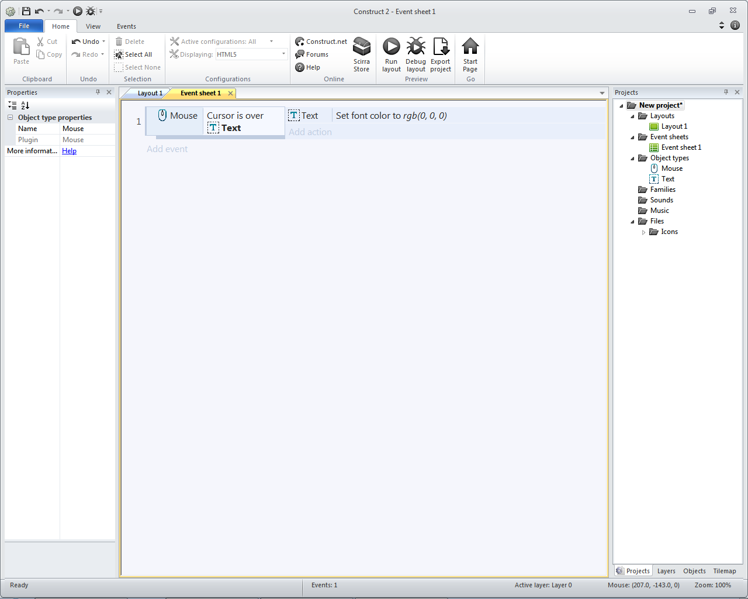
Task: Pin the Properties panel
Action: coord(98,92)
